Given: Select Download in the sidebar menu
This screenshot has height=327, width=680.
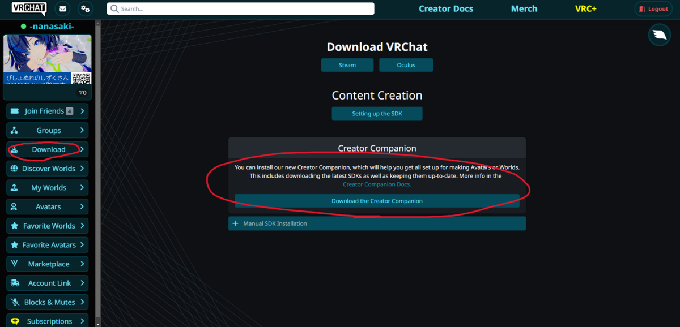Looking at the screenshot, I should pyautogui.click(x=48, y=149).
